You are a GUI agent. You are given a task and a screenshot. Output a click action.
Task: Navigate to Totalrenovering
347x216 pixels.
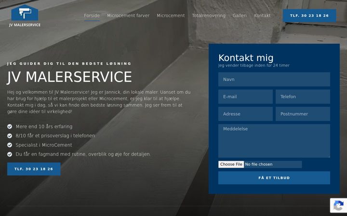[x=209, y=16]
